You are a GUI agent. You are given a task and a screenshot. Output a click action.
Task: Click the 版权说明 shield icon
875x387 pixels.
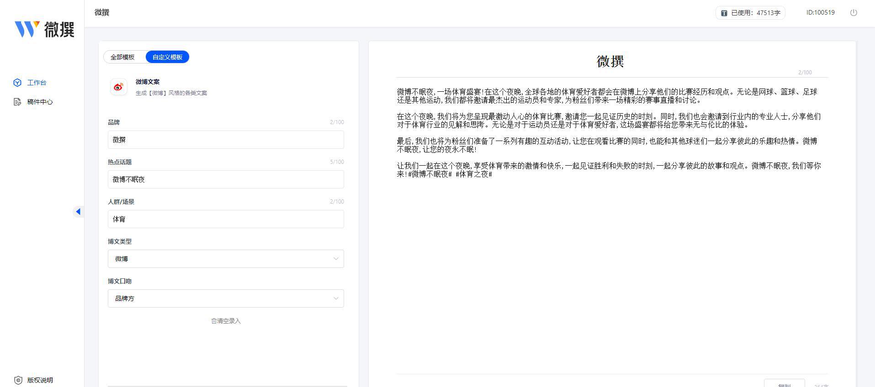[x=18, y=380]
